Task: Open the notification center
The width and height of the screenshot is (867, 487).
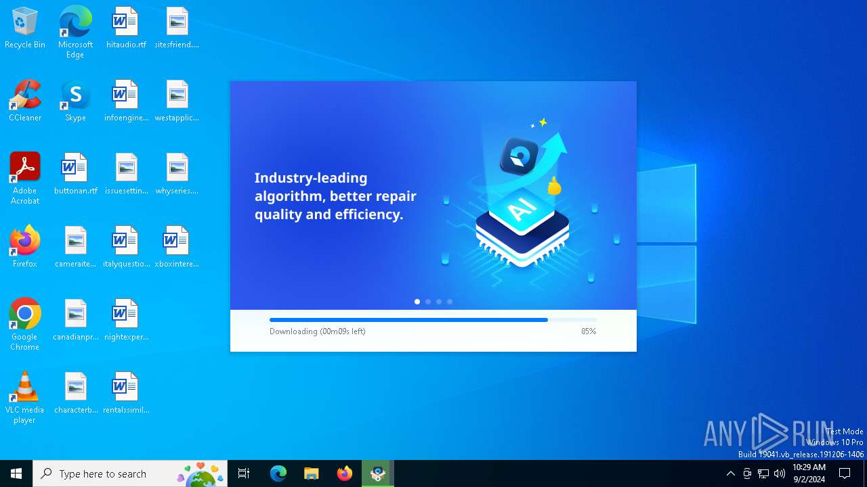Action: coord(845,473)
